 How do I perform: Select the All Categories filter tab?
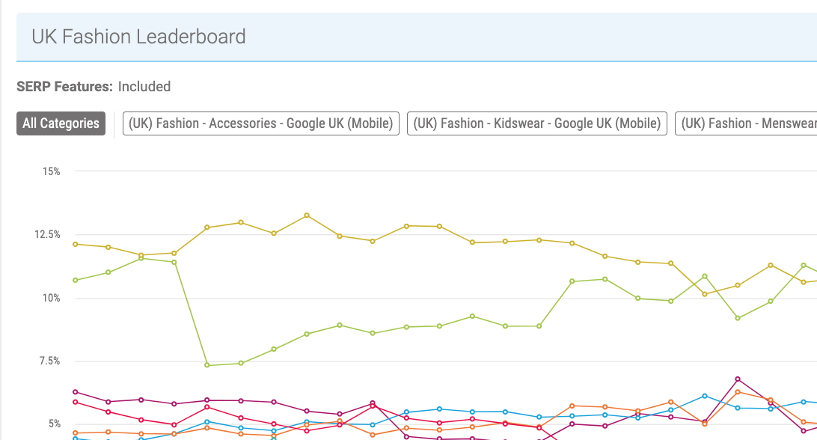click(61, 123)
